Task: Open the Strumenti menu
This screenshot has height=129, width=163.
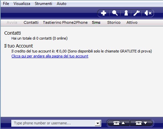Action: point(43,4)
